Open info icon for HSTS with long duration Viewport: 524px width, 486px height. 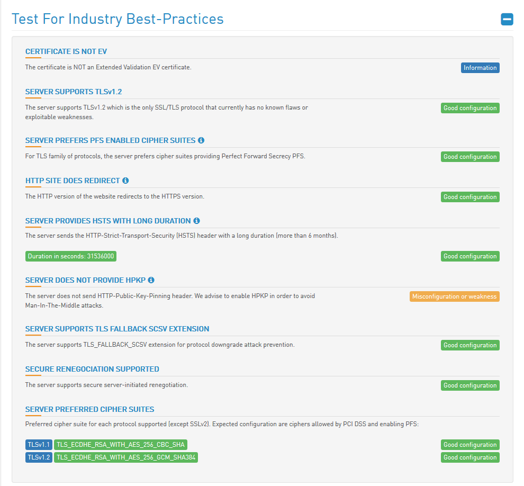[x=196, y=221]
